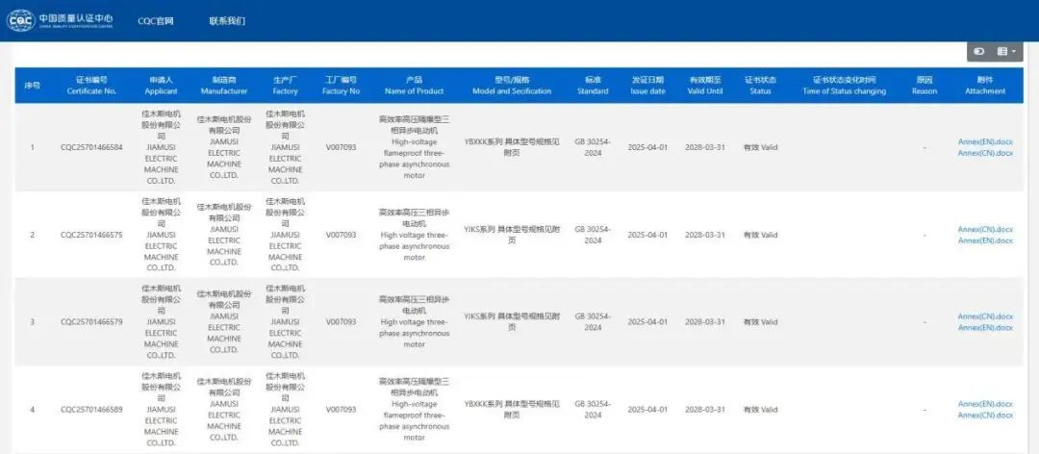Click valid until 2028-03-31 in row 1
This screenshot has width=1039, height=454.
tap(705, 147)
